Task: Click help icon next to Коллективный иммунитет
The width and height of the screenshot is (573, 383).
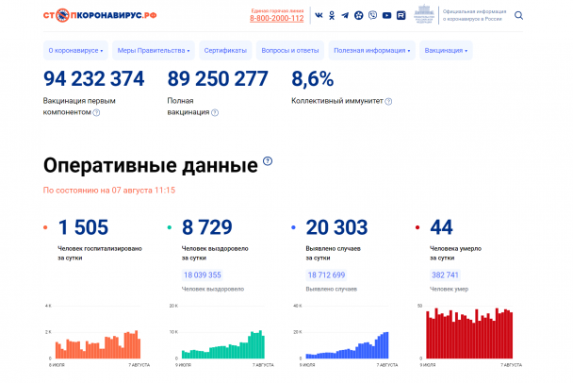Action: tap(388, 101)
